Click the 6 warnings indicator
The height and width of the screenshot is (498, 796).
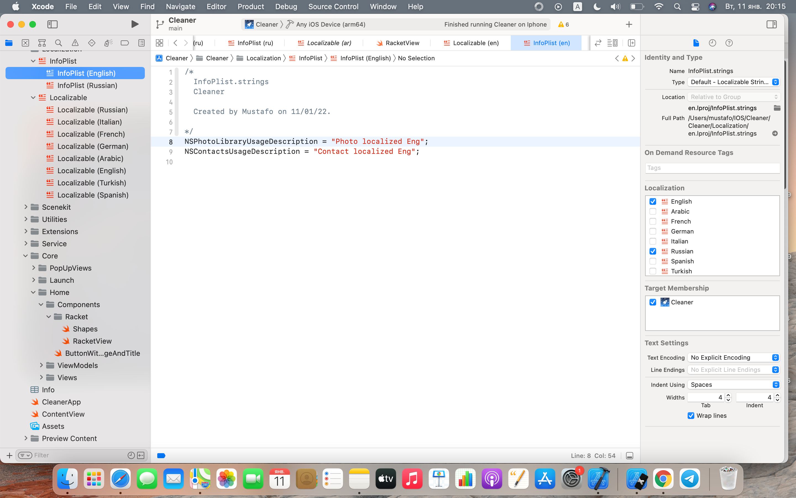pyautogui.click(x=564, y=24)
